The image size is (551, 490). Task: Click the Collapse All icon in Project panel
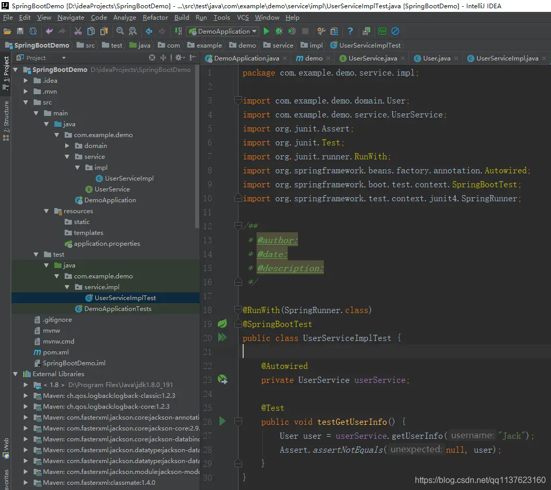(x=163, y=57)
